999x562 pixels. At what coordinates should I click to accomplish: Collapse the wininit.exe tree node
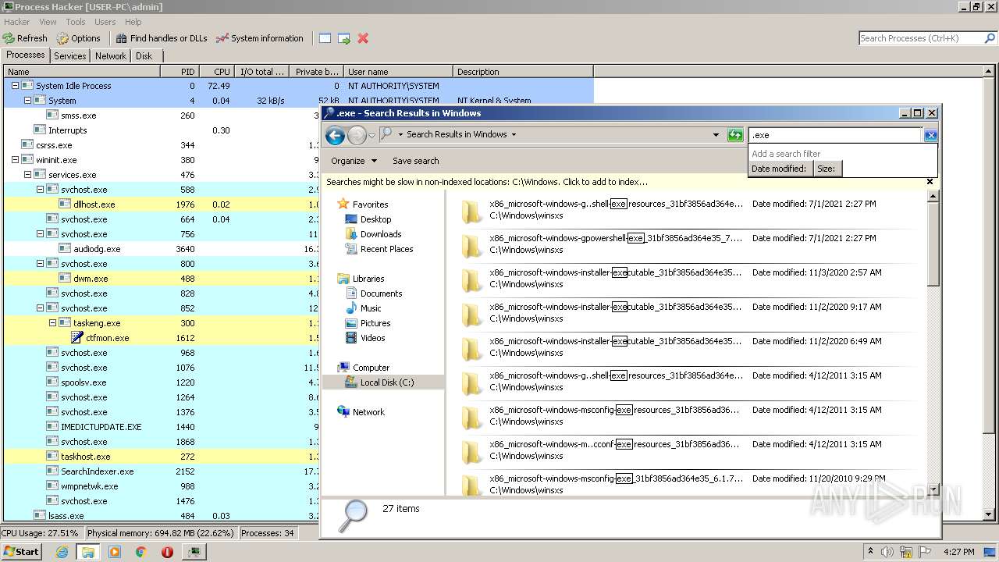click(x=14, y=160)
